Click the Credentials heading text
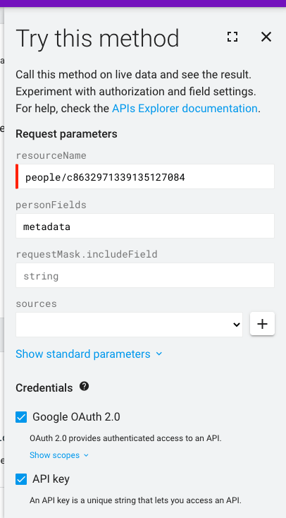The height and width of the screenshot is (518, 286). [44, 387]
